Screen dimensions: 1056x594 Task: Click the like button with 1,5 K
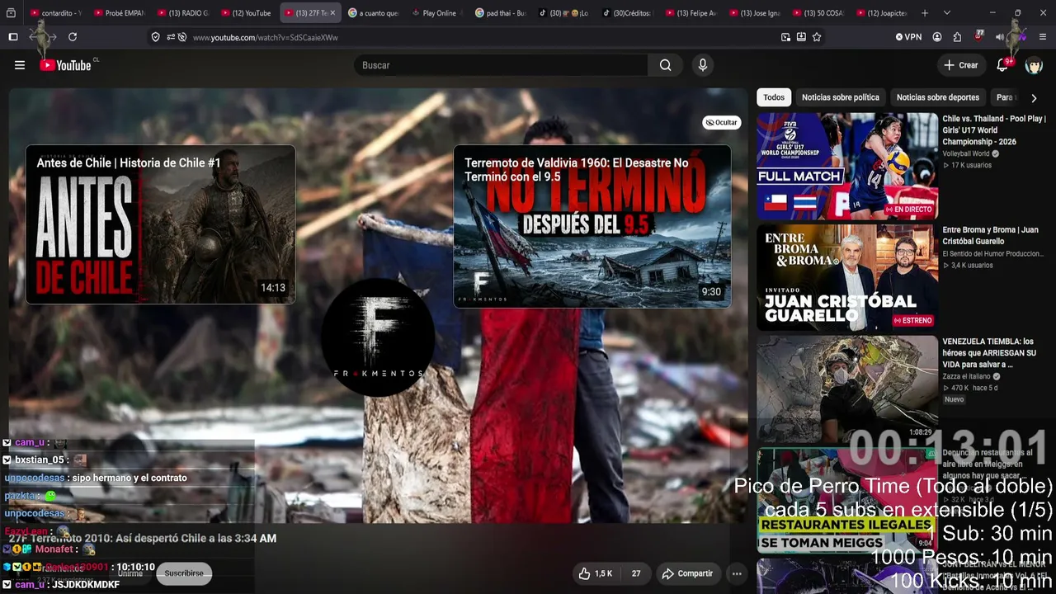(x=594, y=573)
